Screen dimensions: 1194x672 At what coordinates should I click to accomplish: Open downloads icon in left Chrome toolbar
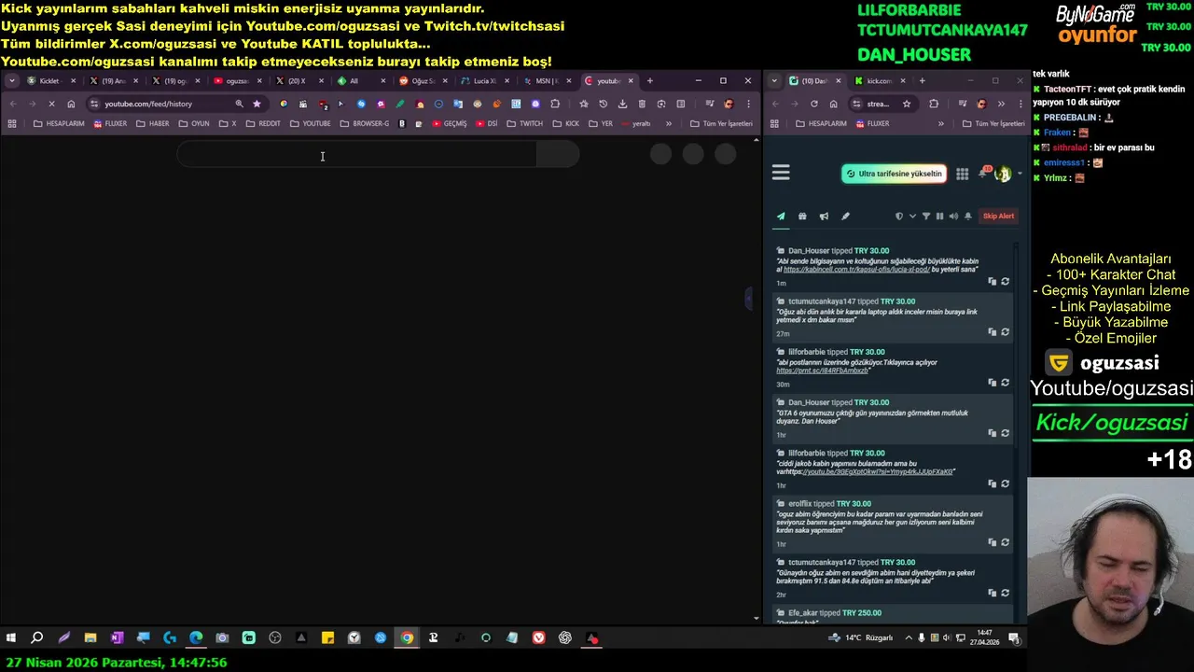622,104
